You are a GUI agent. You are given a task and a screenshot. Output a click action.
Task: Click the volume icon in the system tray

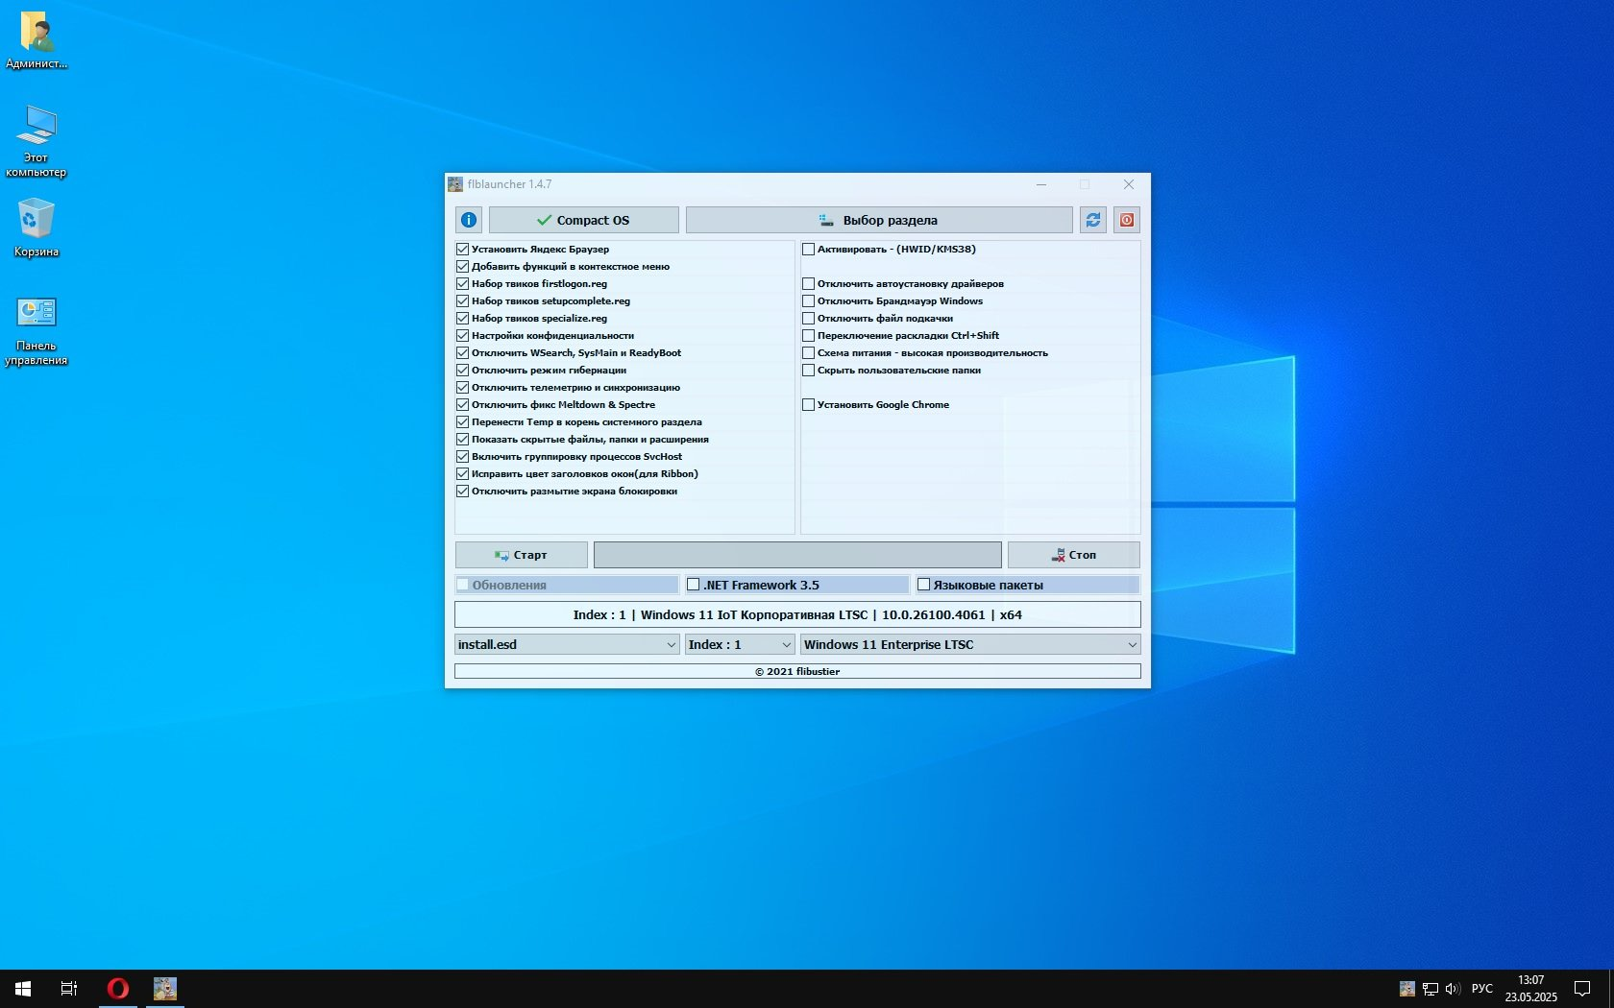click(1452, 988)
